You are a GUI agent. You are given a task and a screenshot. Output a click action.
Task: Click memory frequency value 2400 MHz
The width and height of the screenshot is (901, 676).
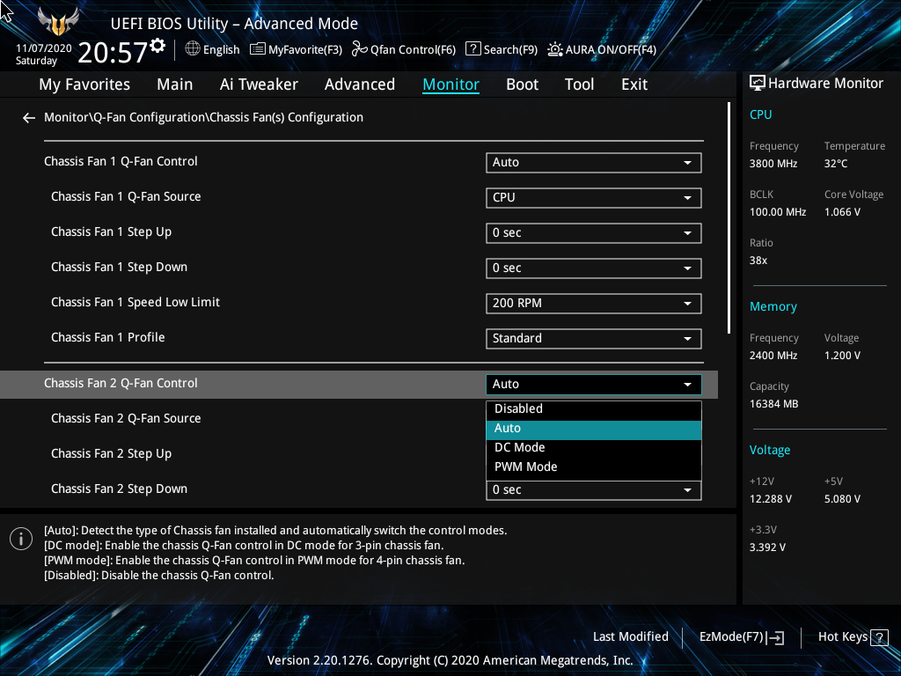coord(773,356)
